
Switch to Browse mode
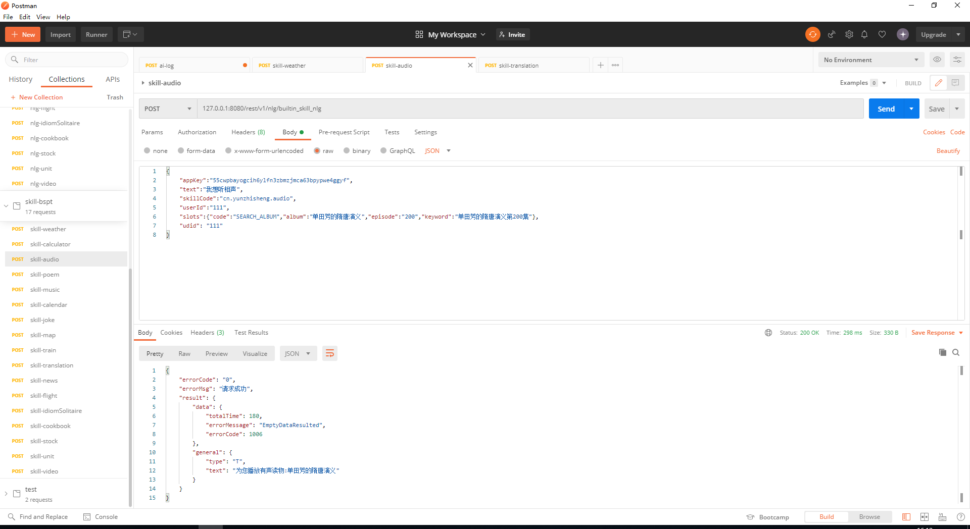pyautogui.click(x=869, y=517)
